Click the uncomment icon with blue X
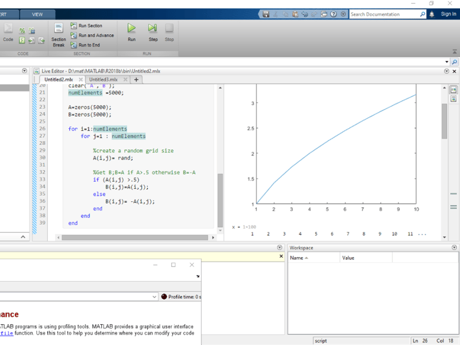This screenshot has width=460, height=345. pos(32,31)
